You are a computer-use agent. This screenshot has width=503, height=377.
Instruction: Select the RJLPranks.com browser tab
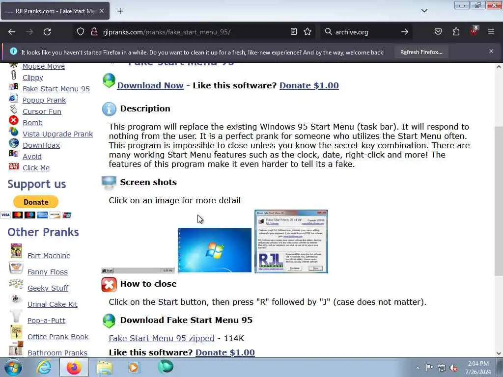(55, 11)
